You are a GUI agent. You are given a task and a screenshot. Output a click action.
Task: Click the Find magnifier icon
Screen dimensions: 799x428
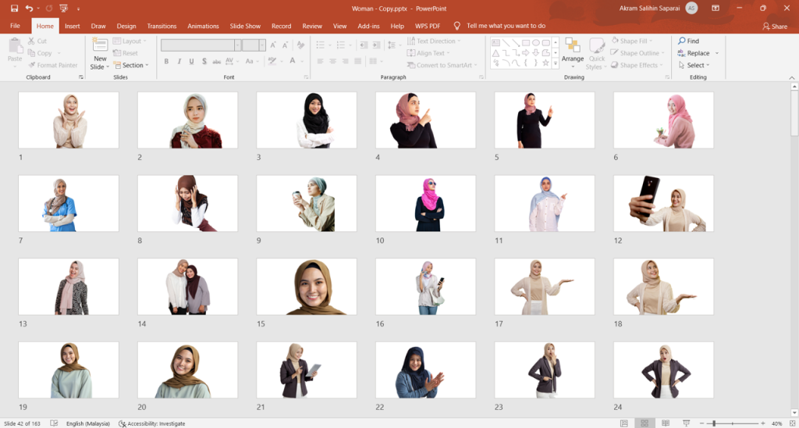coord(682,41)
